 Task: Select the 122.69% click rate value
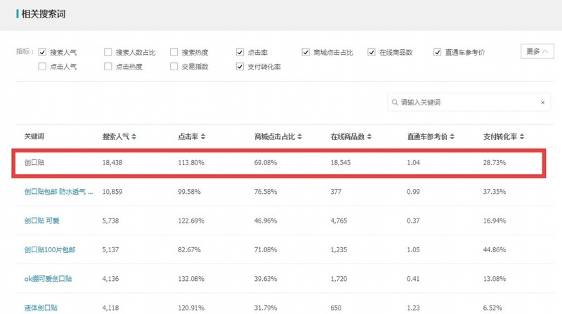coord(191,221)
